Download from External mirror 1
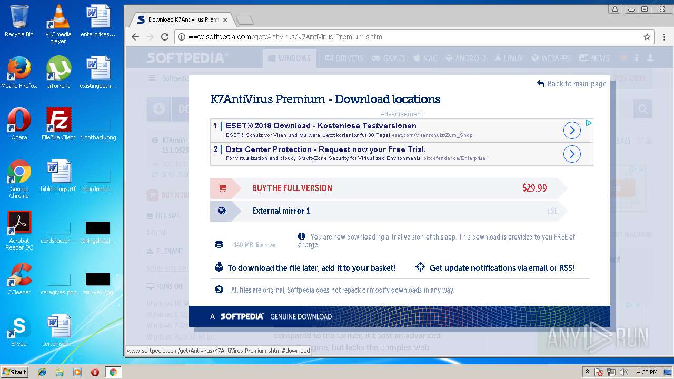This screenshot has height=379, width=674. (x=389, y=211)
